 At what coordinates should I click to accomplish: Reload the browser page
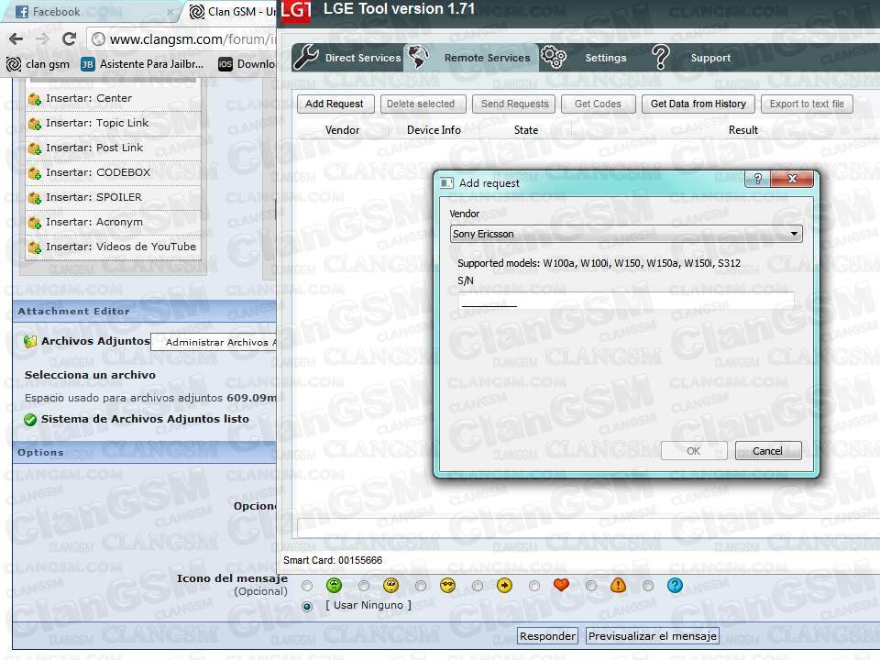(69, 38)
